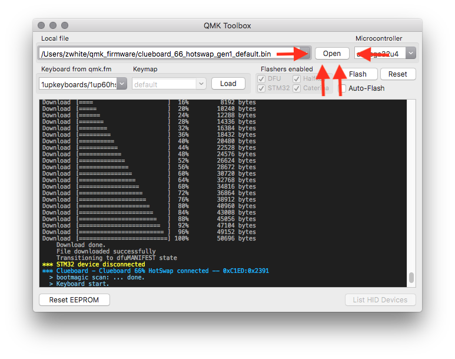
Task: Click the Load keymap button
Action: coord(228,84)
